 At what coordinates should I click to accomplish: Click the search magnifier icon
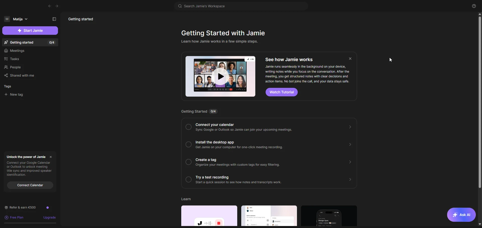[x=180, y=6]
